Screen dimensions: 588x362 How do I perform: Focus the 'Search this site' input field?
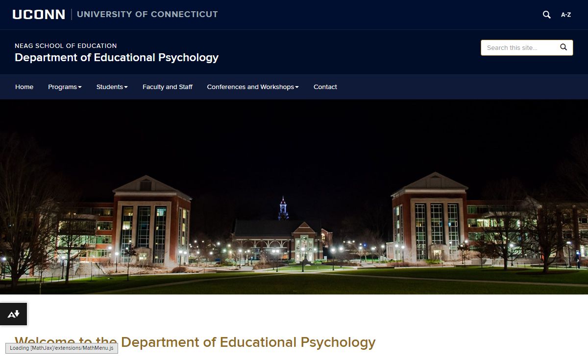(519, 47)
